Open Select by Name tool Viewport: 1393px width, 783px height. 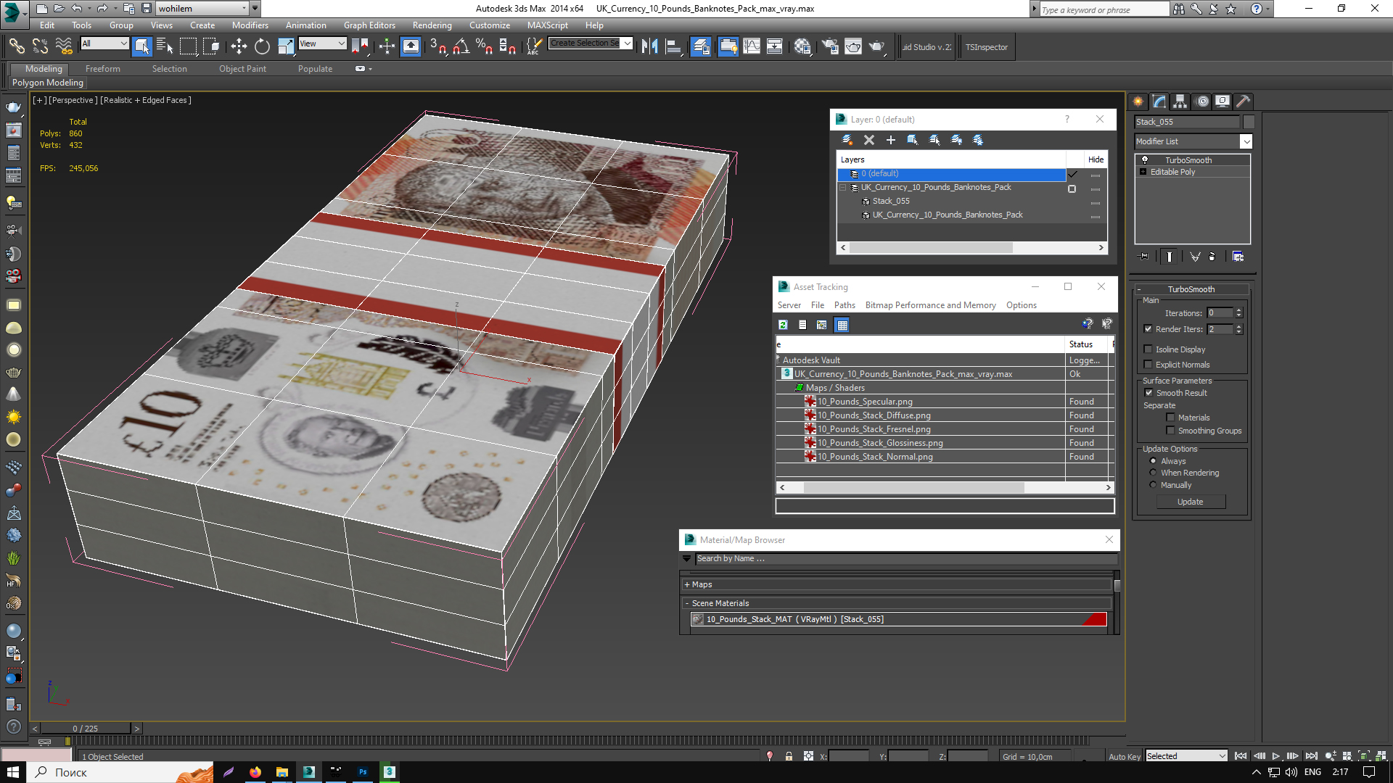[x=165, y=46]
